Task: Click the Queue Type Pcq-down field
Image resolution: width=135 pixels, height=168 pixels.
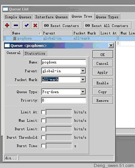Action: click(x=61, y=92)
